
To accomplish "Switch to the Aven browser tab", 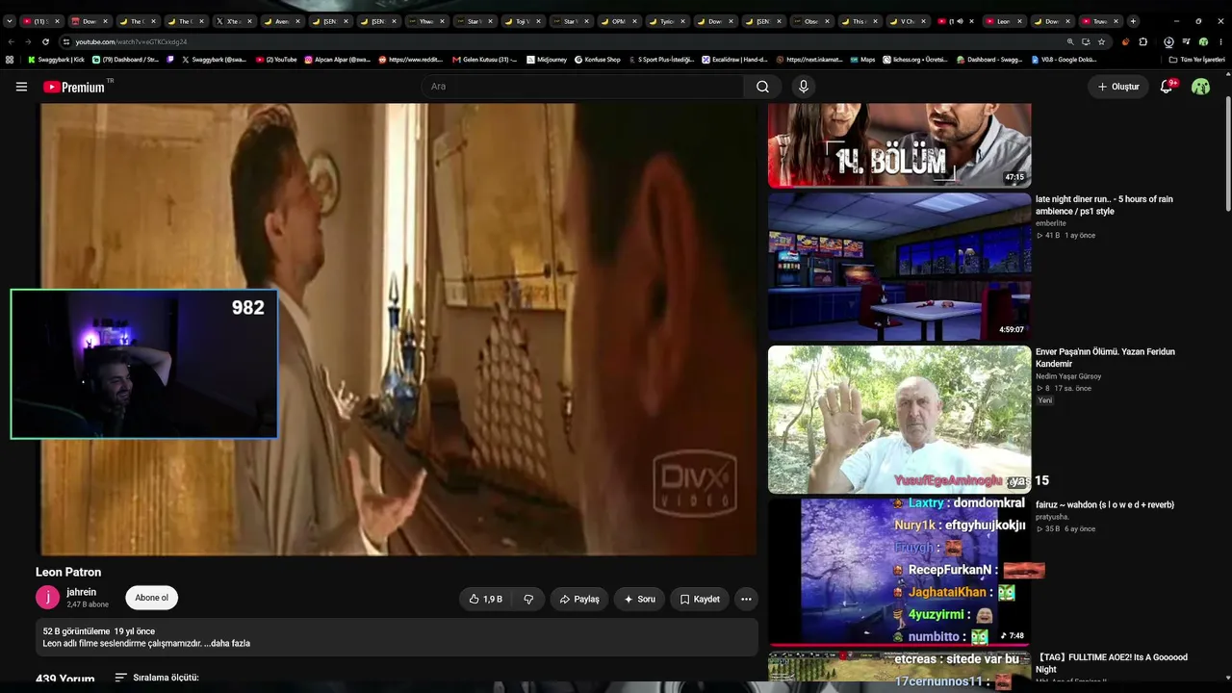I will coord(284,21).
